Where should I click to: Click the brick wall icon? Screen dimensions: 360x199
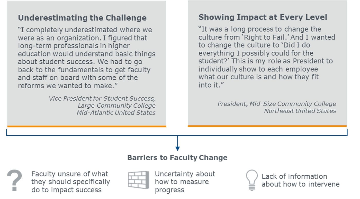click(139, 180)
